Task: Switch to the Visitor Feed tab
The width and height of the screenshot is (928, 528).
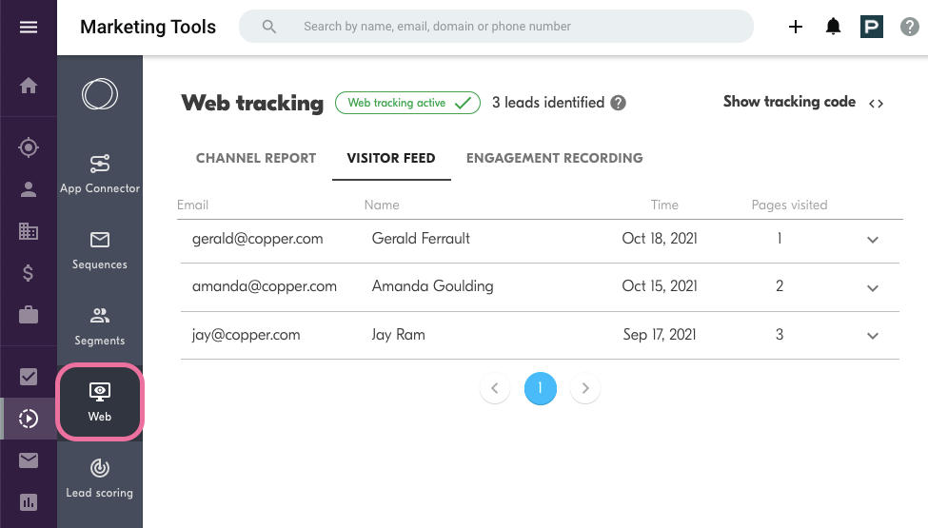Action: (x=391, y=158)
